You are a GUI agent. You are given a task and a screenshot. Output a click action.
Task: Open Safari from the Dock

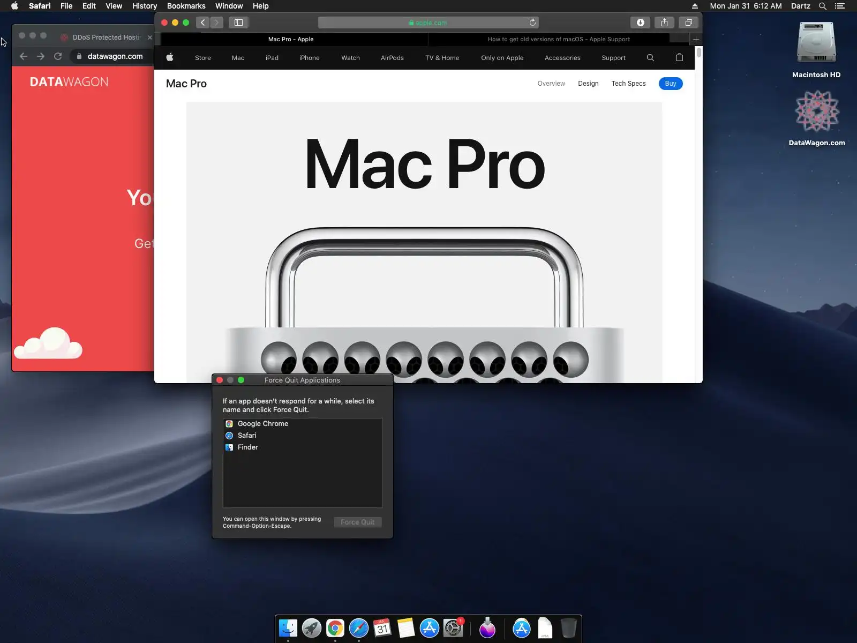point(359,628)
